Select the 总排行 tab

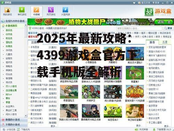pyautogui.click(x=35, y=42)
